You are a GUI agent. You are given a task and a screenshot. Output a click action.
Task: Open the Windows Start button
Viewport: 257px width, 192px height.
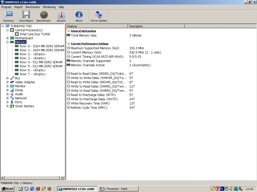tap(7, 189)
